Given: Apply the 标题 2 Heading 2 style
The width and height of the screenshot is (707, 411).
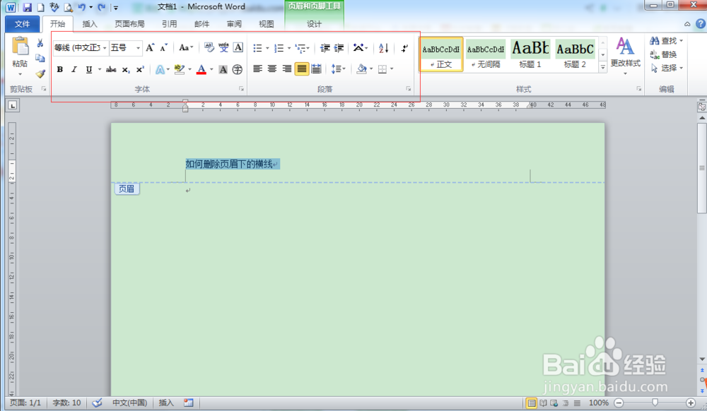Looking at the screenshot, I should click(x=575, y=54).
